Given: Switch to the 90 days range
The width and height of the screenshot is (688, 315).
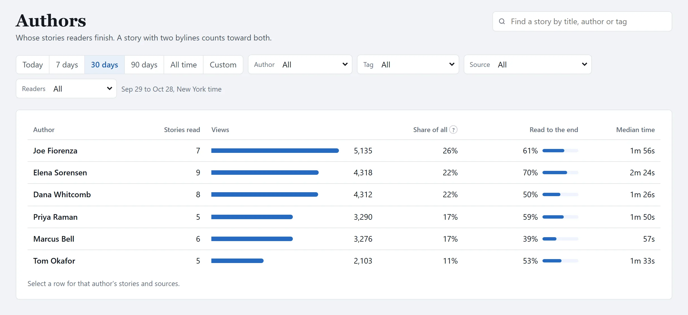Looking at the screenshot, I should 144,65.
